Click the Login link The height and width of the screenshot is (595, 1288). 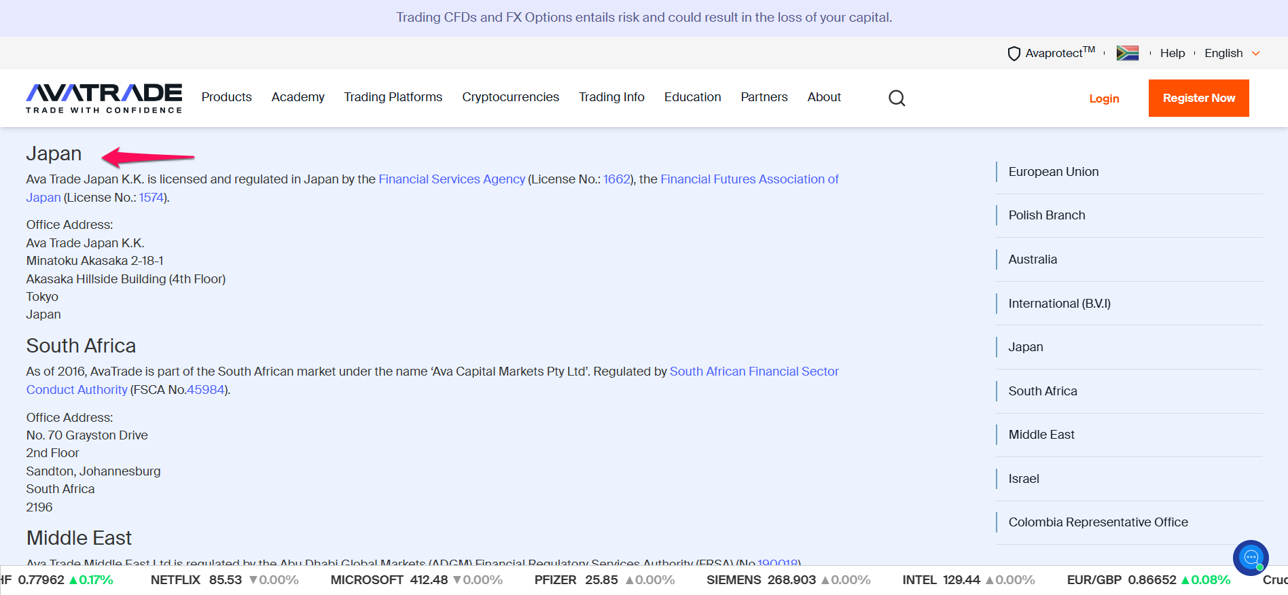(1104, 98)
